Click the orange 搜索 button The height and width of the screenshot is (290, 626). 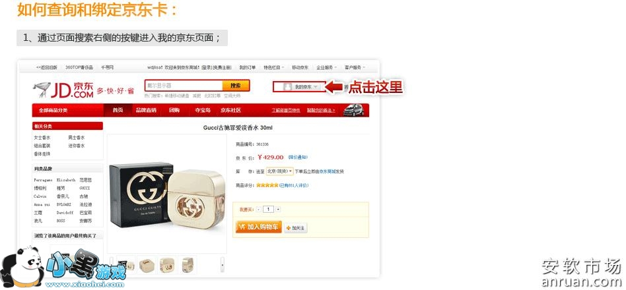tap(236, 86)
